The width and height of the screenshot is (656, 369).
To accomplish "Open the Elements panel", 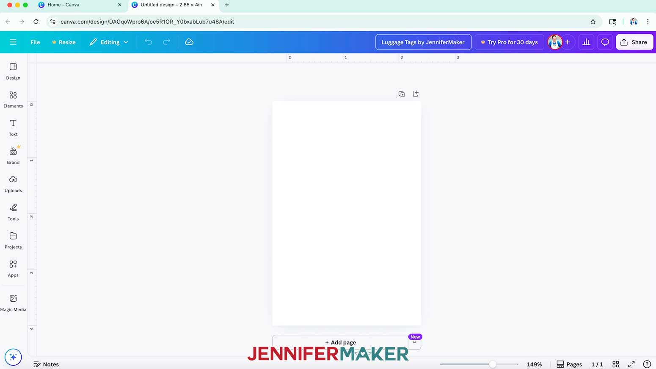I will tap(13, 99).
